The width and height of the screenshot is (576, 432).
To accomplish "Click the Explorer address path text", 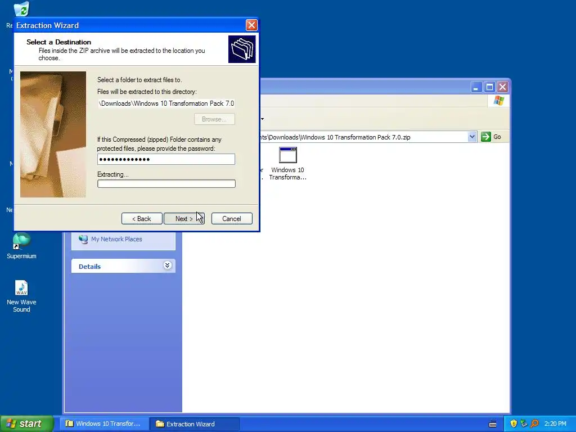I will point(335,137).
